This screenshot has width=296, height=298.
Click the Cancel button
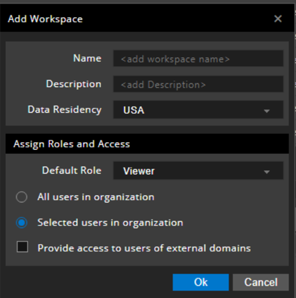click(261, 282)
